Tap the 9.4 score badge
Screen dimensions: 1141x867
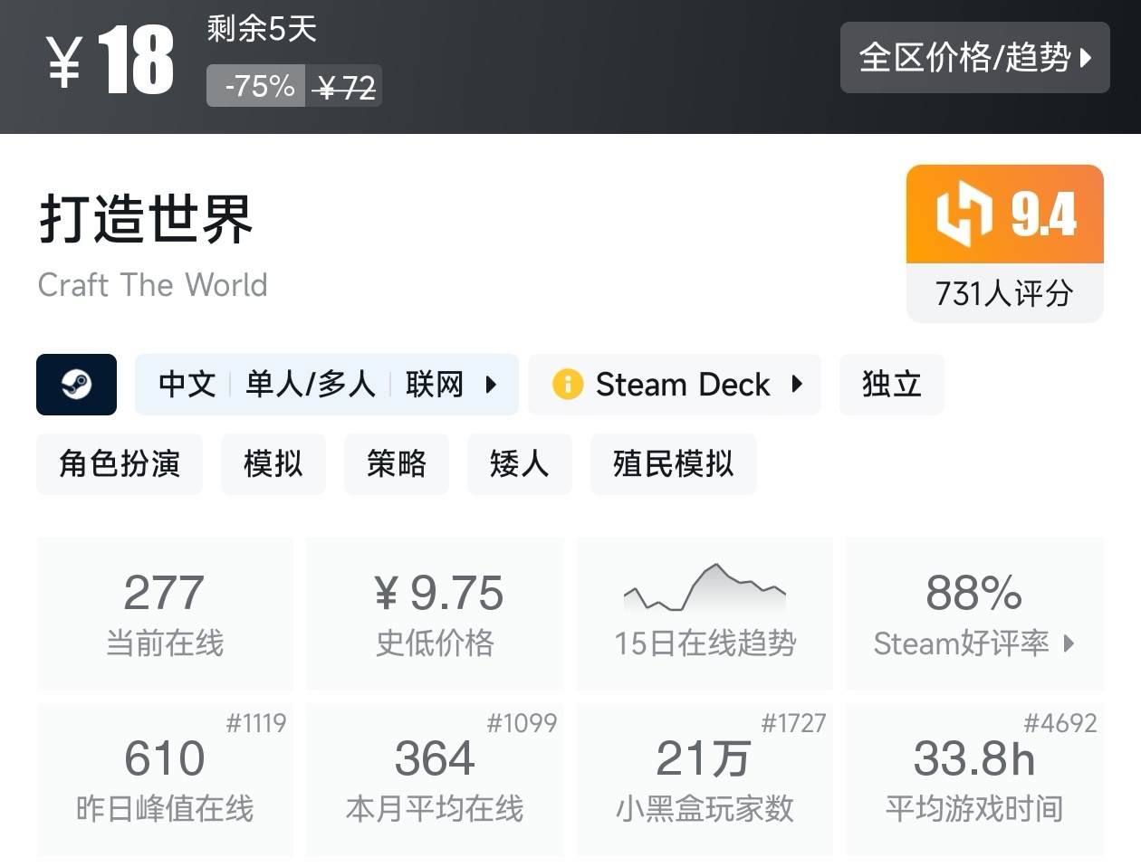tap(1005, 214)
